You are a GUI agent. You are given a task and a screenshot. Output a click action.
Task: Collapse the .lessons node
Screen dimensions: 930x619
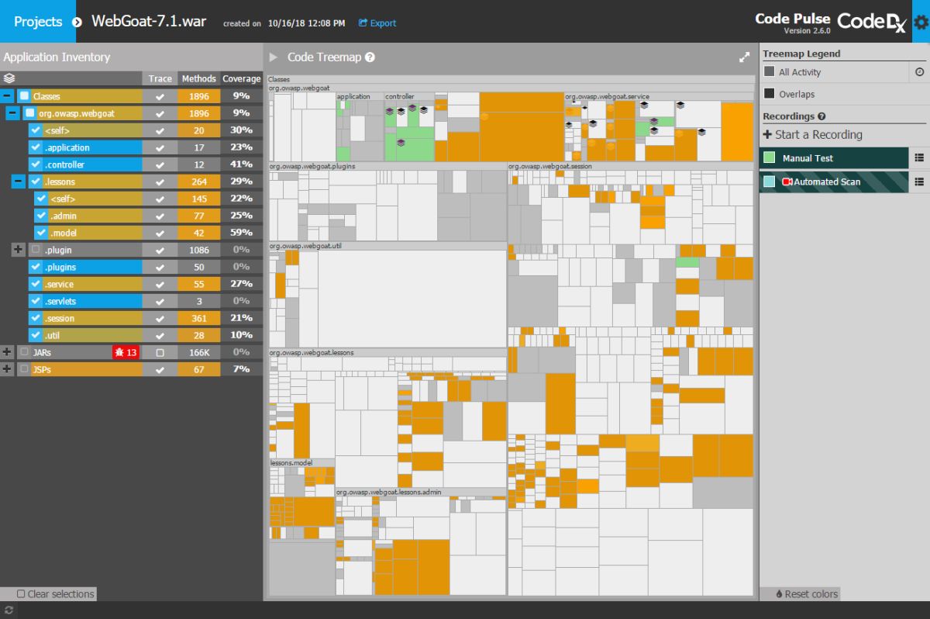pyautogui.click(x=18, y=182)
